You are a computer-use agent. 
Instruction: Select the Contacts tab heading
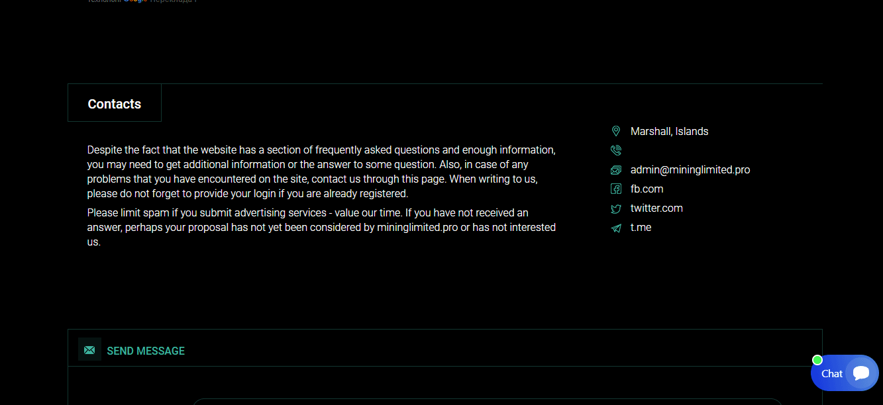tap(115, 104)
